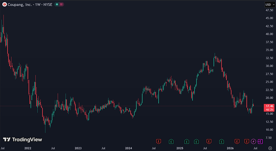Click the purple lightning bolt event marker
Screen dimensions: 276x151
click(x=253, y=141)
